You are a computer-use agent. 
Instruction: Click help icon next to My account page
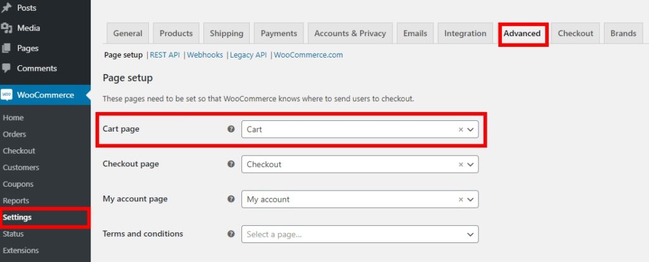click(x=231, y=199)
